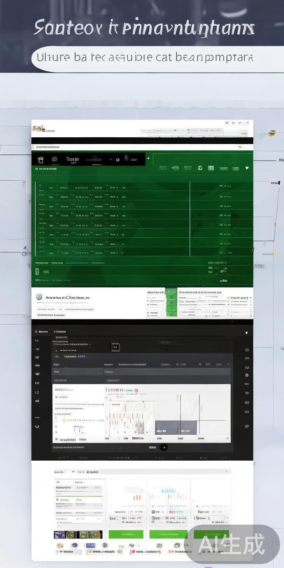
Task: Click the circular refresh icon in green header
Action: pyautogui.click(x=200, y=168)
